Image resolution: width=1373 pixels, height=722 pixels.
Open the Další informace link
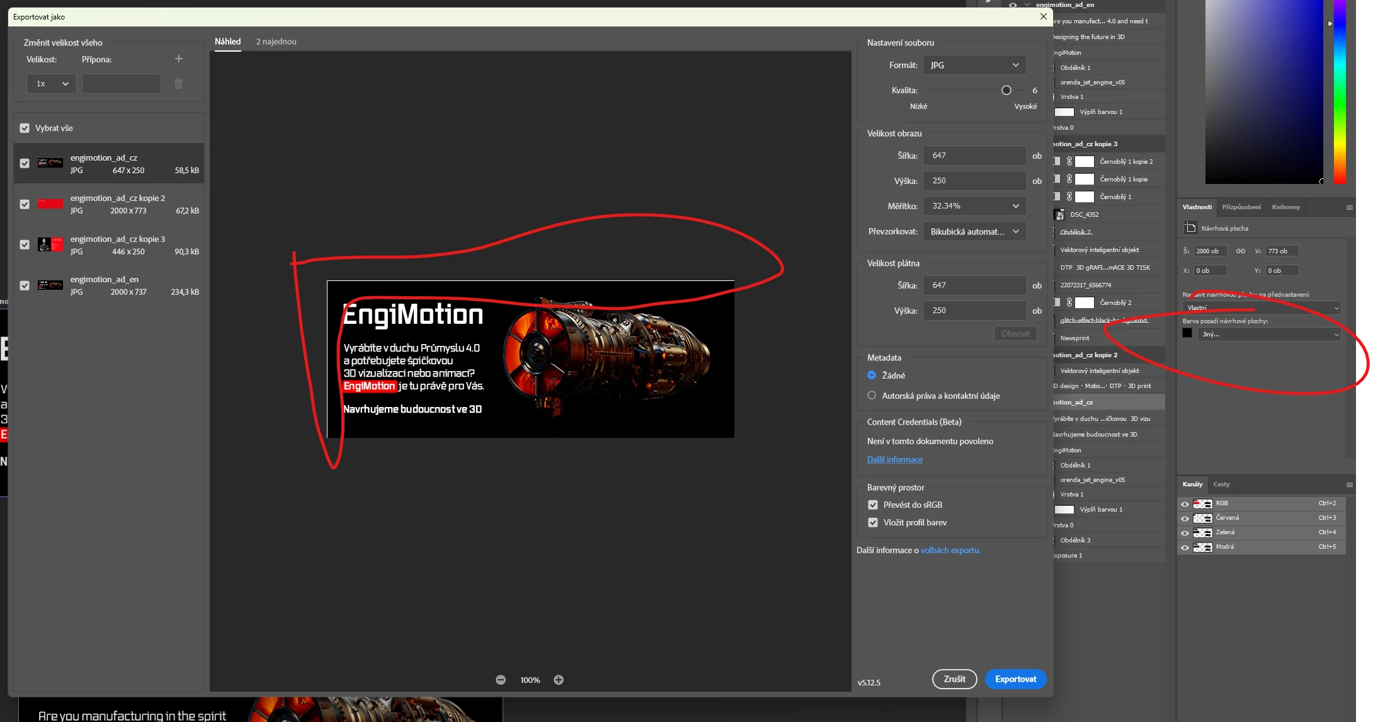click(894, 459)
